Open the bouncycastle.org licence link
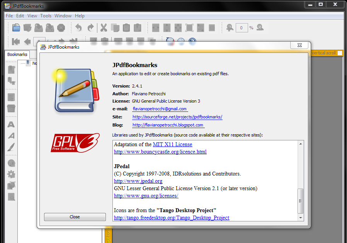The image size is (347, 243). tap(160, 152)
